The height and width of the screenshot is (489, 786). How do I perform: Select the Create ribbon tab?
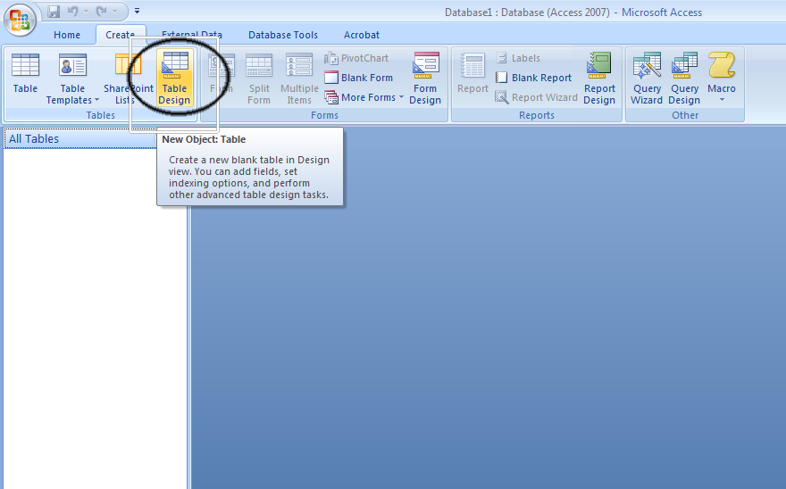coord(121,35)
